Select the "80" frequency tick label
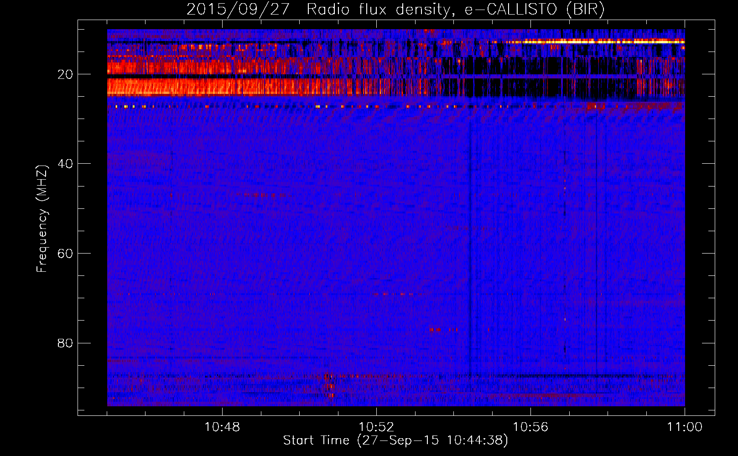Screen dimensions: 738x456 click(65, 343)
